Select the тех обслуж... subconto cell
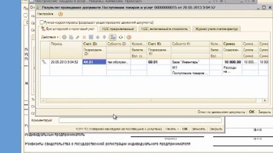Screen dimensions: 273x153 (x=119, y=62)
